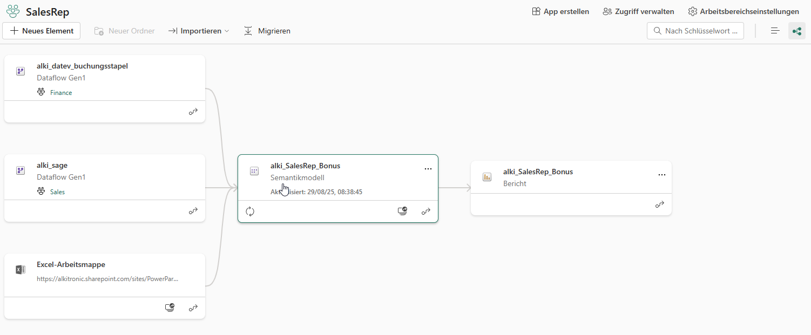This screenshot has width=811, height=335.
Task: Show lineage impact for Semantikmodell
Action: 426,211
